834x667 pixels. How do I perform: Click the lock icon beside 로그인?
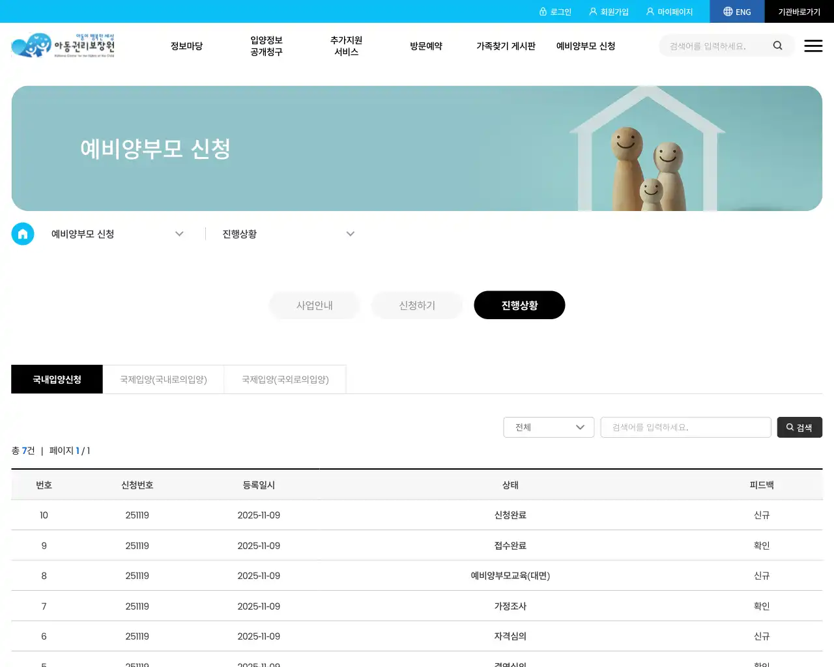[543, 11]
